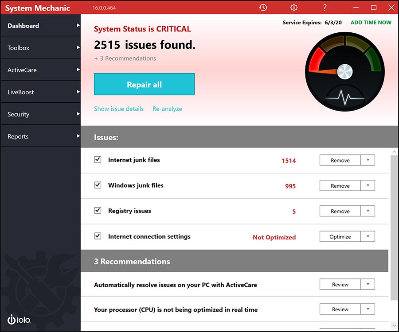
Task: Select Dashboard in sidebar
Action: (41, 25)
